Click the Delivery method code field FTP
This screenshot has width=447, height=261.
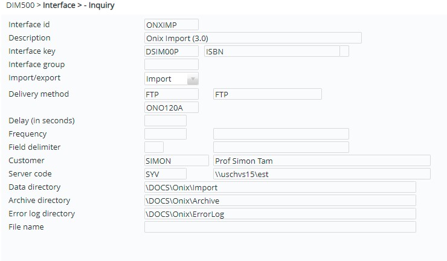pyautogui.click(x=172, y=94)
